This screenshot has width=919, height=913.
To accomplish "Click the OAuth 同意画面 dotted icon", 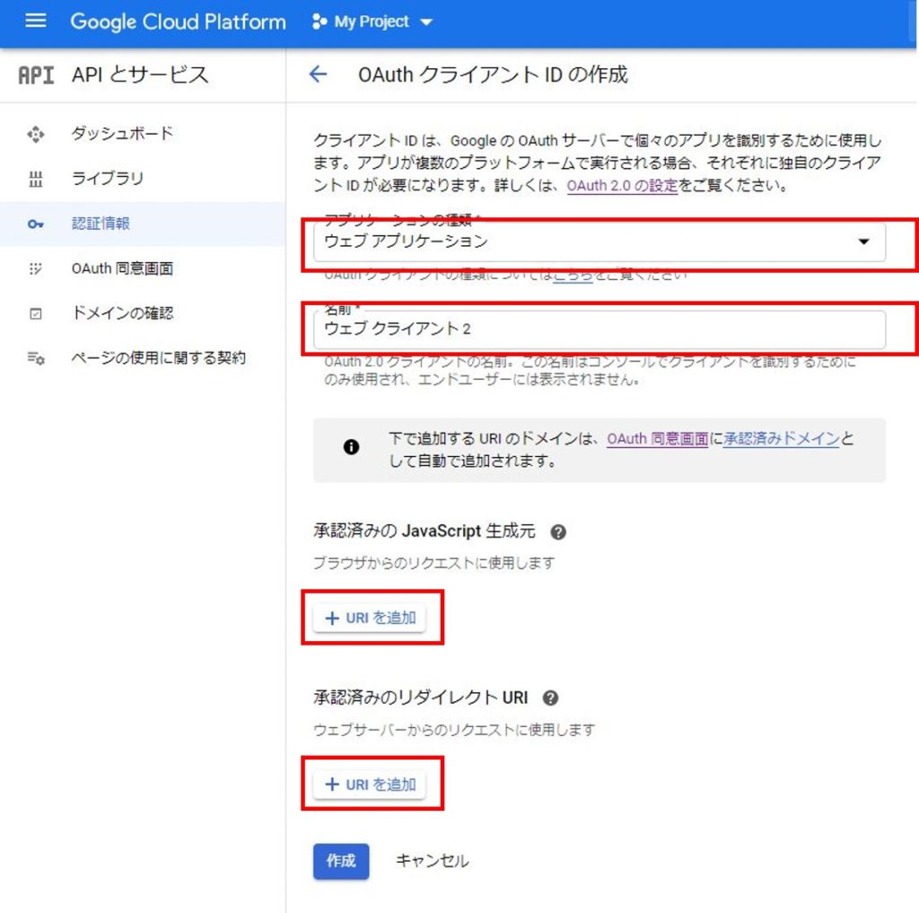I will 36,268.
